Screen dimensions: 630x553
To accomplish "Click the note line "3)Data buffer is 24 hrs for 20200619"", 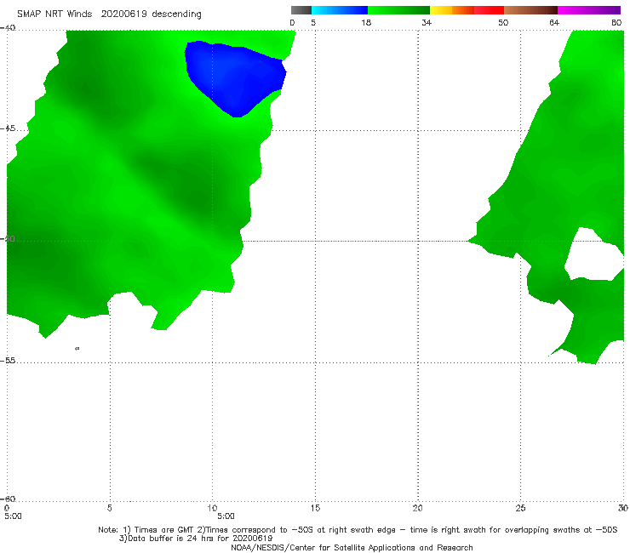I will click(x=196, y=539).
